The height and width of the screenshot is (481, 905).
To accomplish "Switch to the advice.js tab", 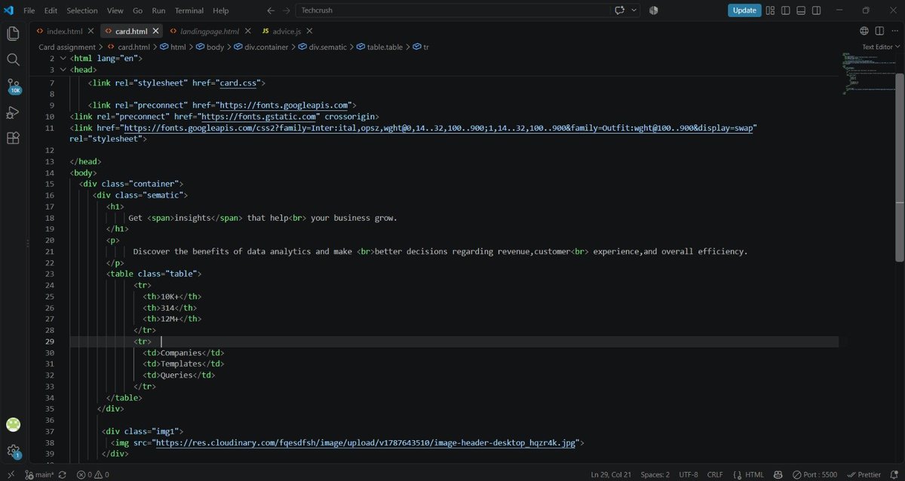I will pos(288,32).
